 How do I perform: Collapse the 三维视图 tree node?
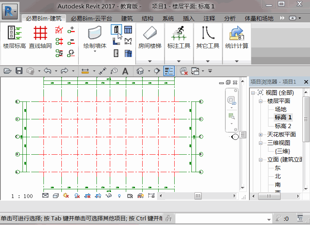pos(260,143)
